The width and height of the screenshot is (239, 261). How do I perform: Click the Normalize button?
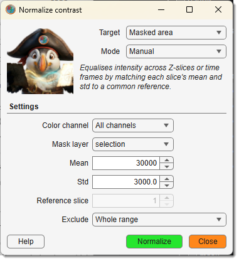[154, 242]
